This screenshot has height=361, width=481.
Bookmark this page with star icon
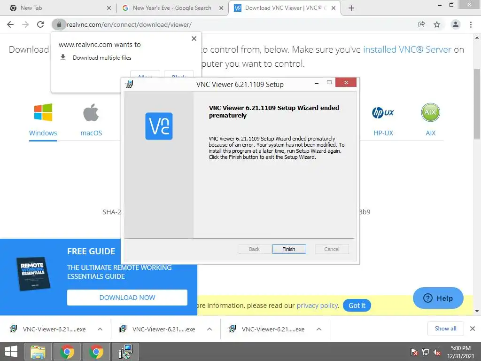pyautogui.click(x=437, y=24)
